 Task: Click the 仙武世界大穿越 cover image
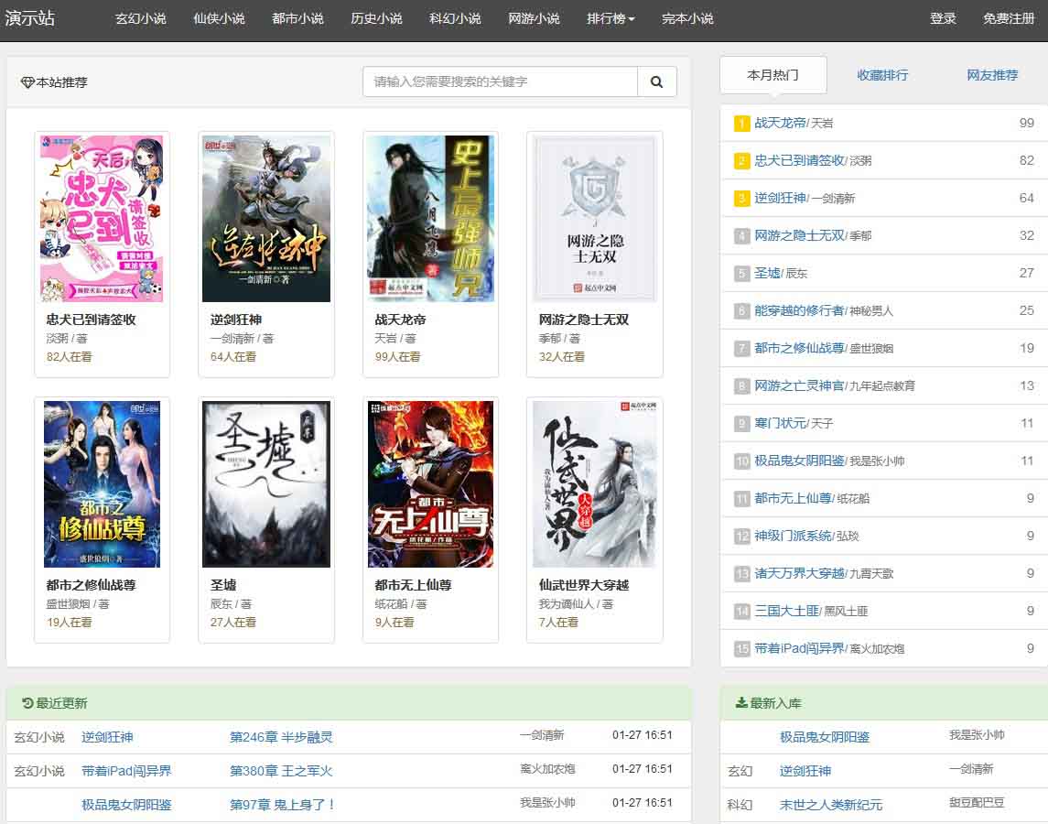[x=595, y=483]
